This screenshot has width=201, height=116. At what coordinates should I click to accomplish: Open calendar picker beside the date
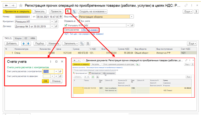pyautogui.click(x=61, y=17)
